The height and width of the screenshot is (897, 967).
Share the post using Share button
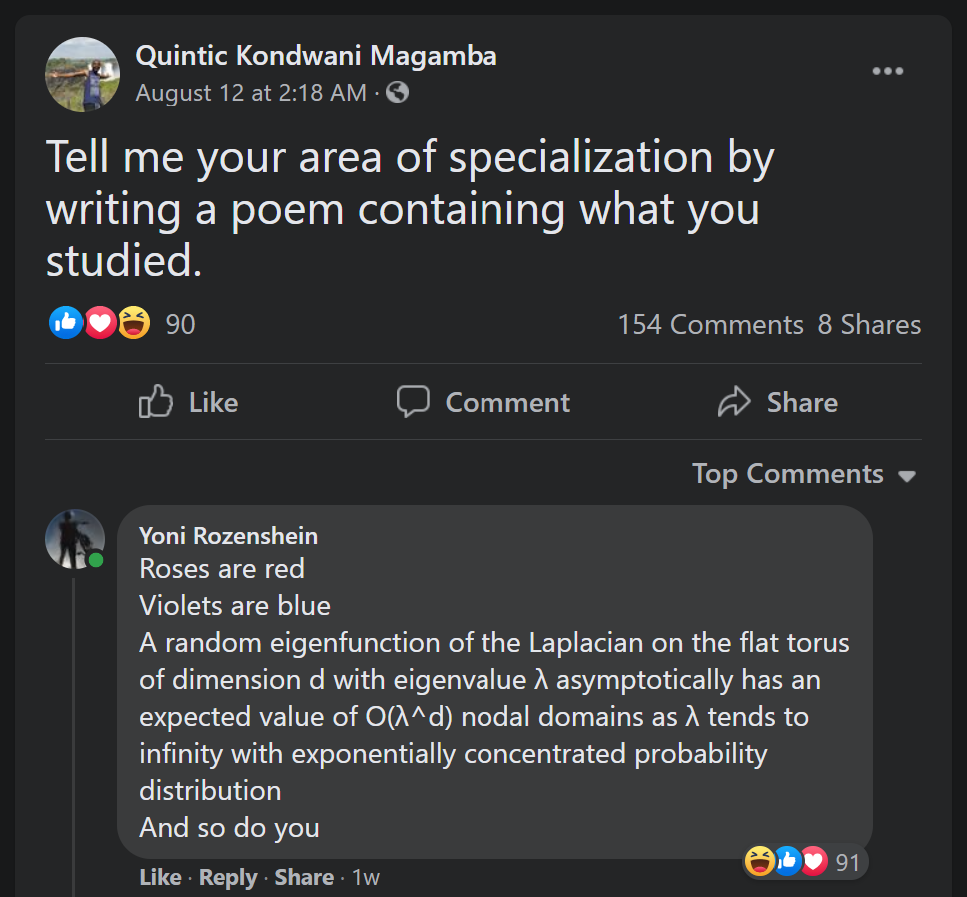coord(778,402)
